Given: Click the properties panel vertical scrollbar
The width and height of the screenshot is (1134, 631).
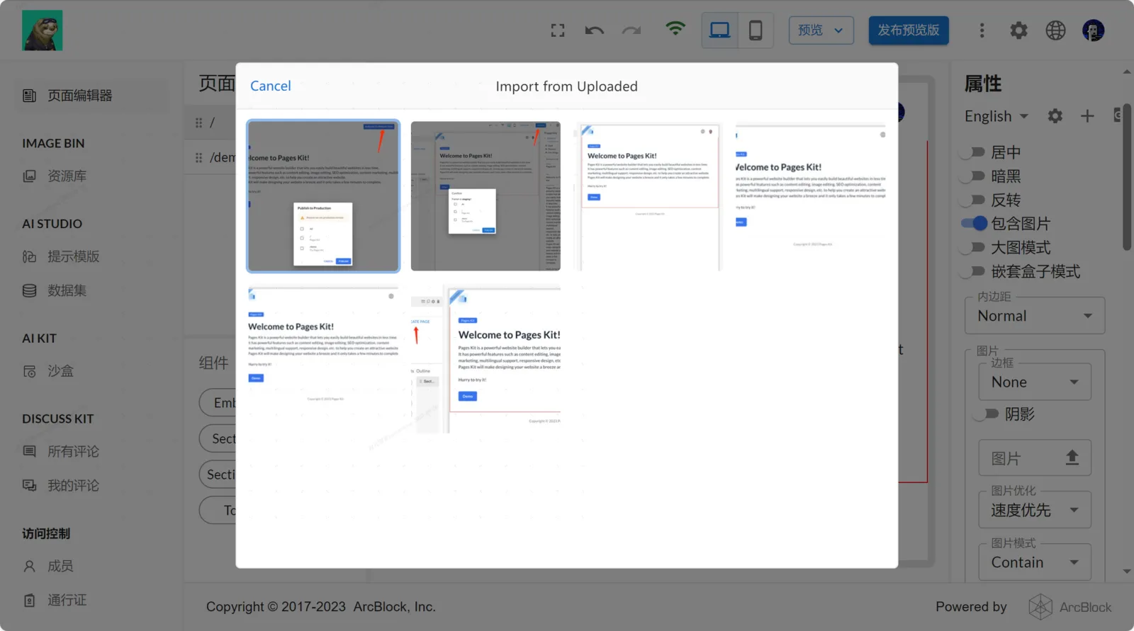Looking at the screenshot, I should (1127, 177).
